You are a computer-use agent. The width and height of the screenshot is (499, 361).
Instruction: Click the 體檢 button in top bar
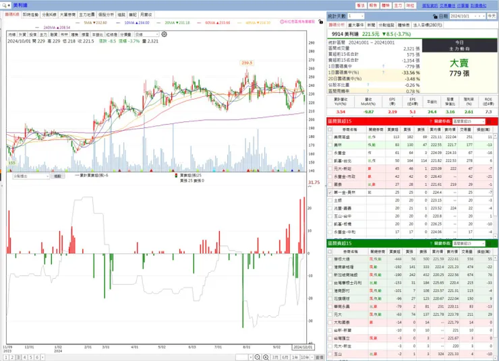386,5
